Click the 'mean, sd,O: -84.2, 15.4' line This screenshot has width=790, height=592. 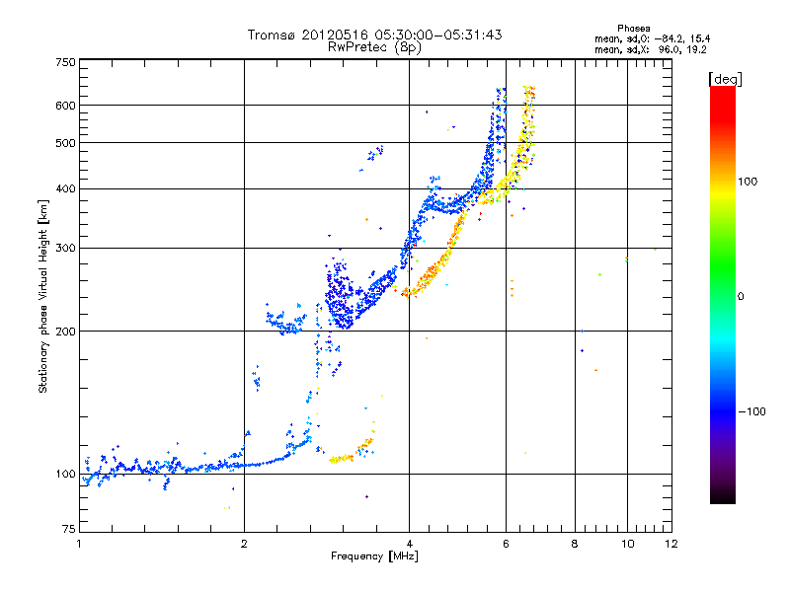(653, 38)
